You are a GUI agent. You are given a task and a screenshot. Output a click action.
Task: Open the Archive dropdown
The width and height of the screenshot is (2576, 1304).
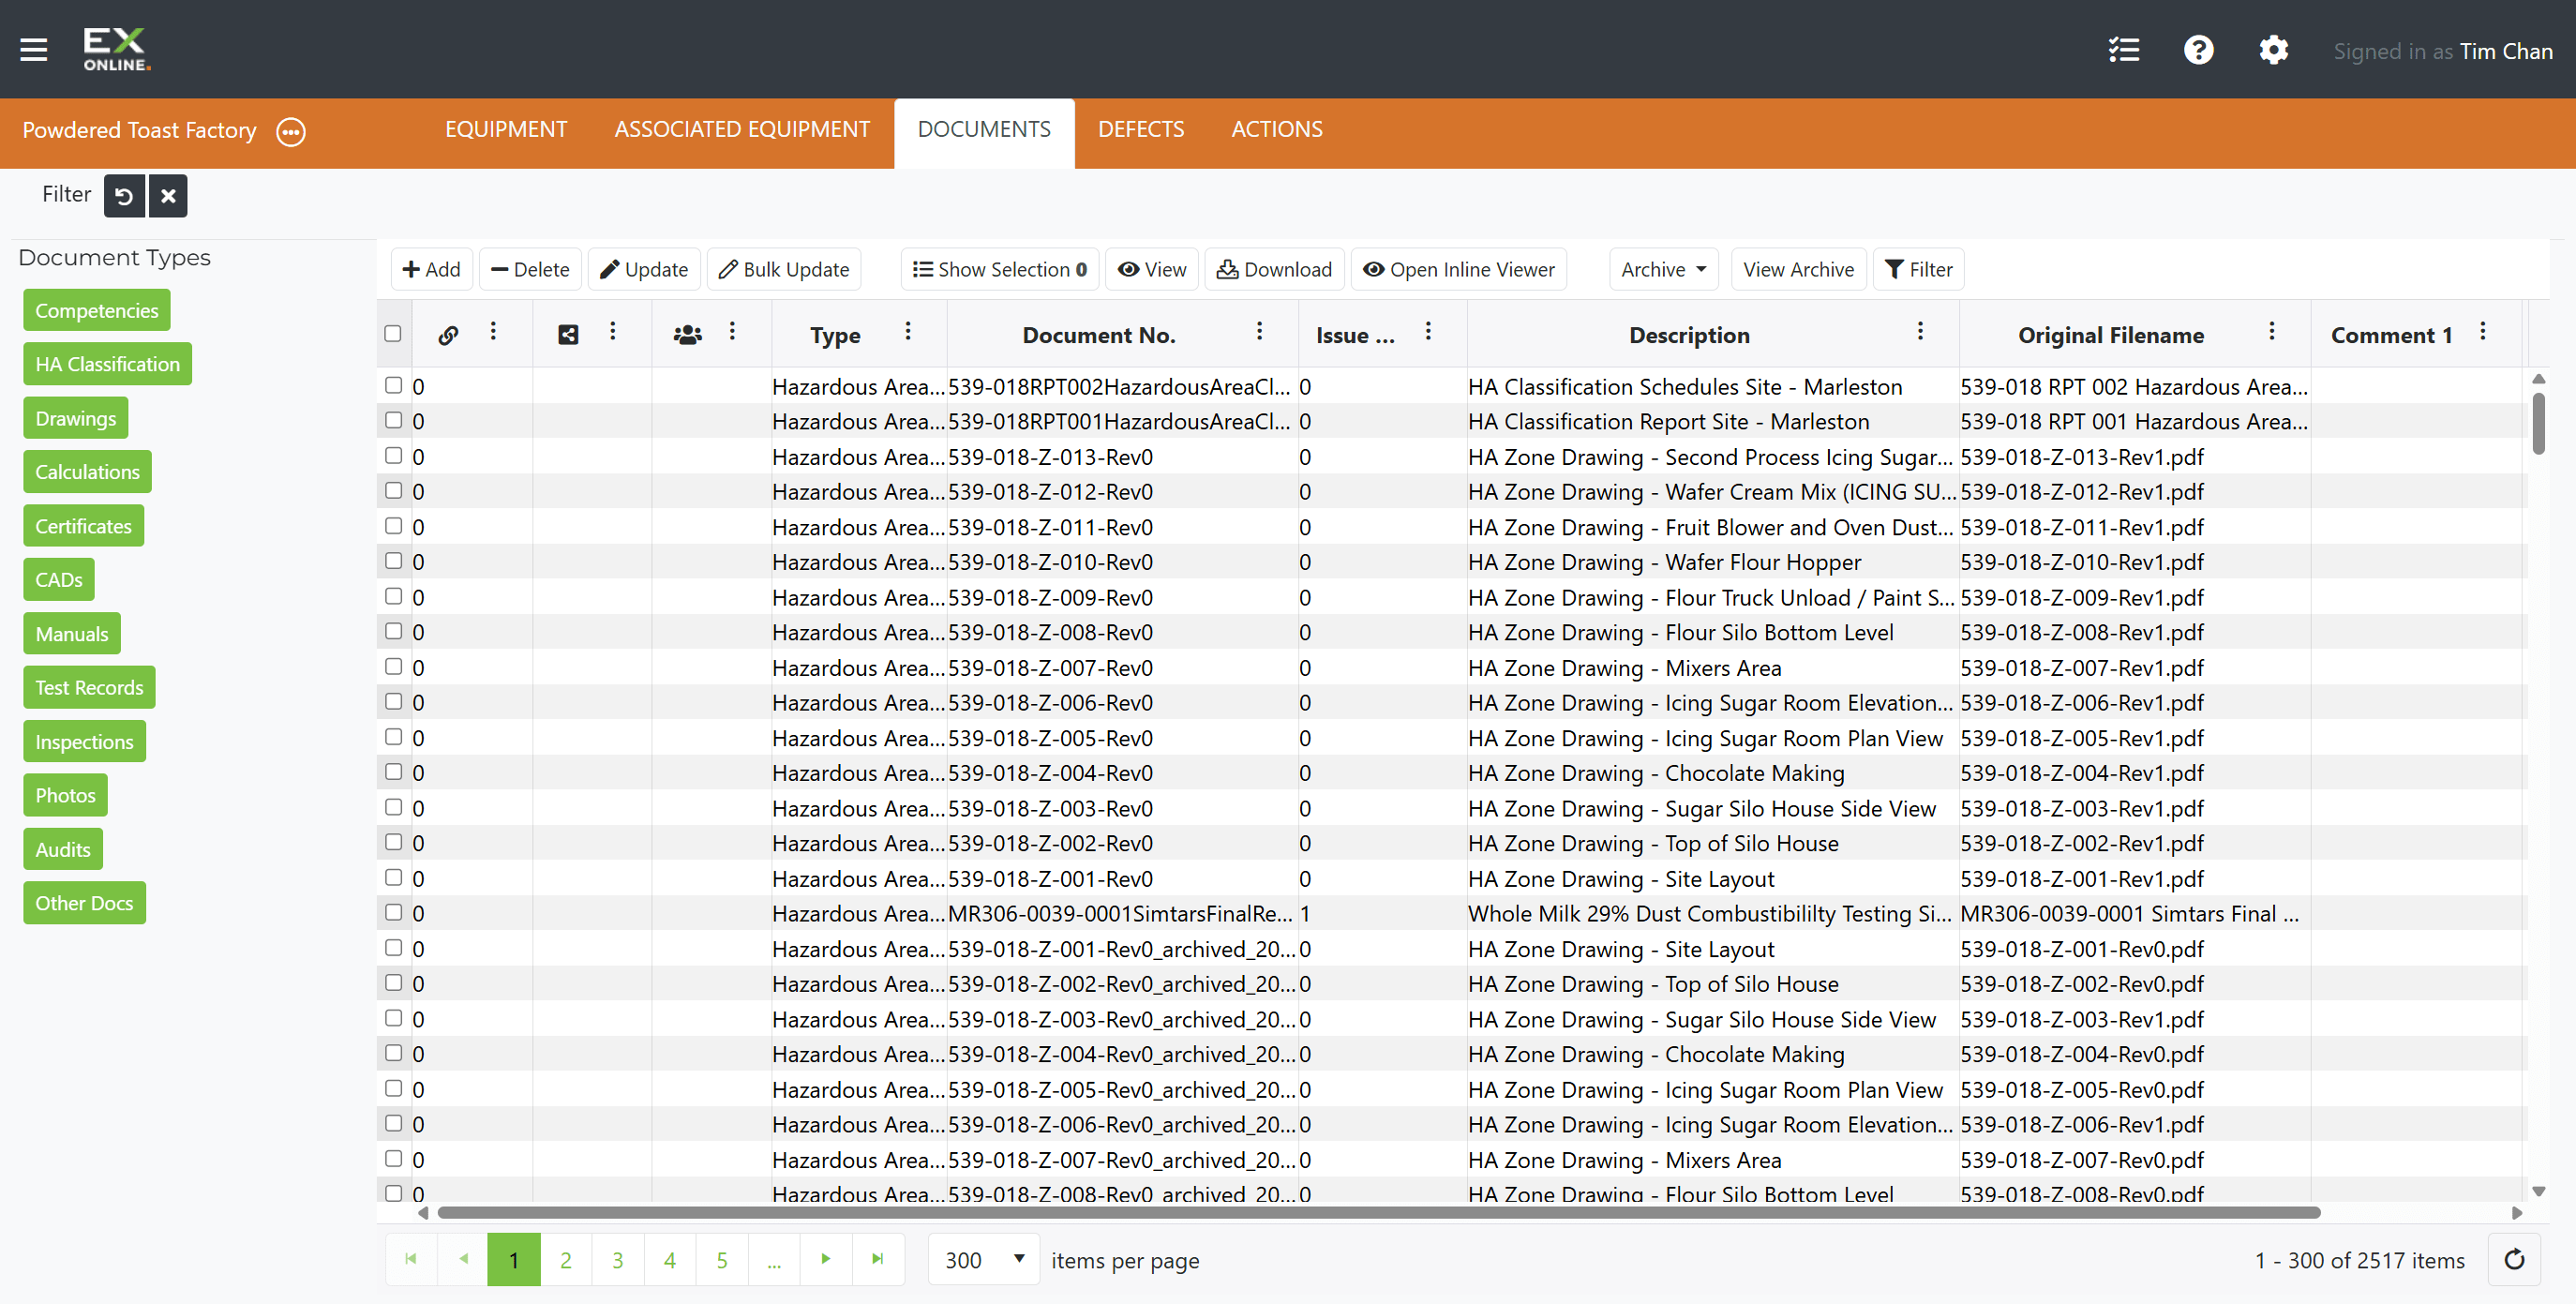1663,269
